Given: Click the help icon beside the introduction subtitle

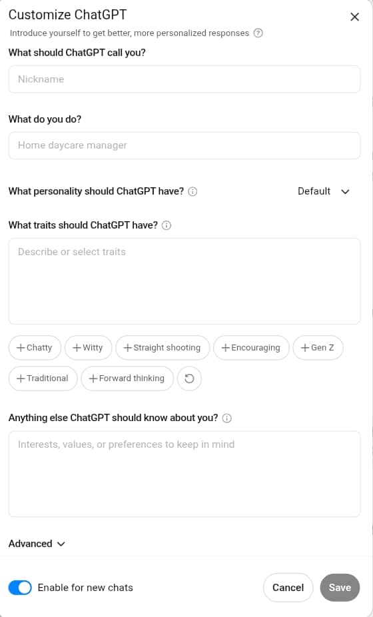Looking at the screenshot, I should tap(258, 33).
